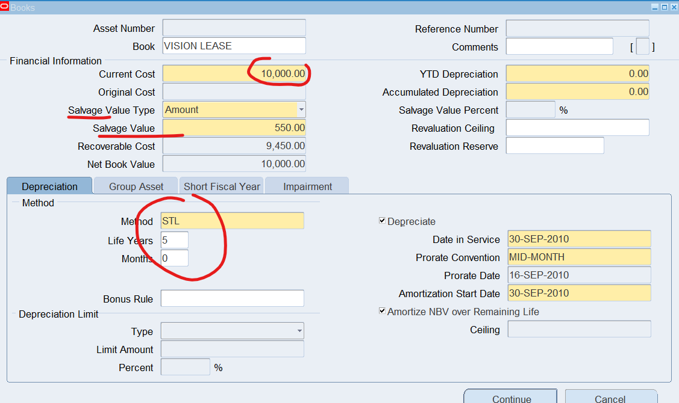Focus the Revaluation Ceiling field
Screen dimensions: 679x403
click(578, 128)
